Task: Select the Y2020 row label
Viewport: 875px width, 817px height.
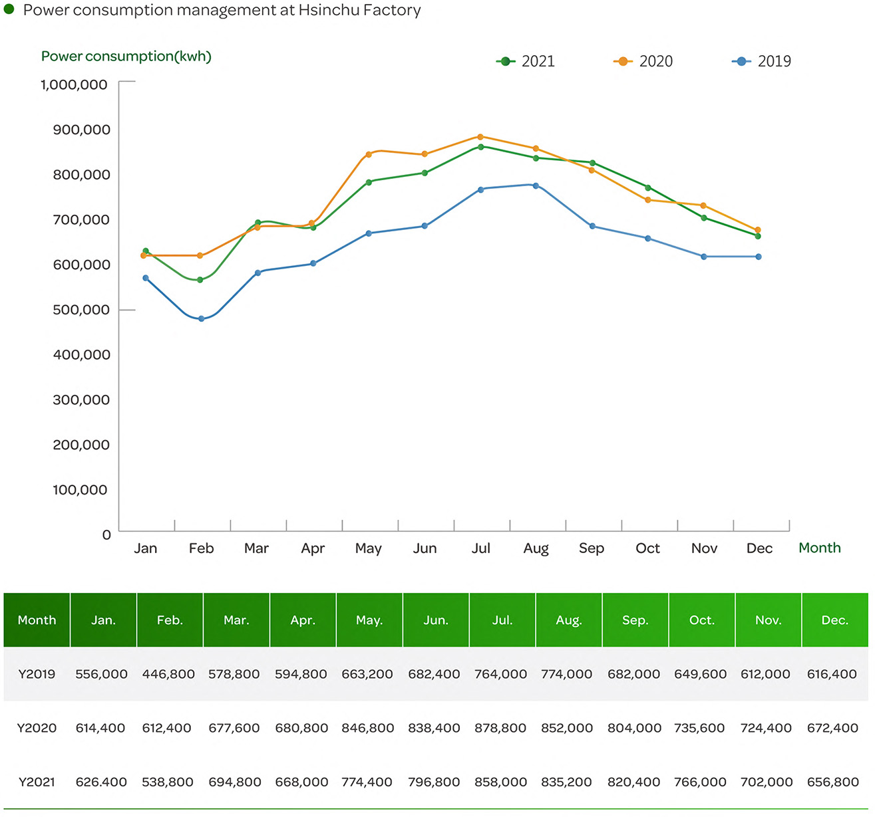Action: click(x=37, y=728)
